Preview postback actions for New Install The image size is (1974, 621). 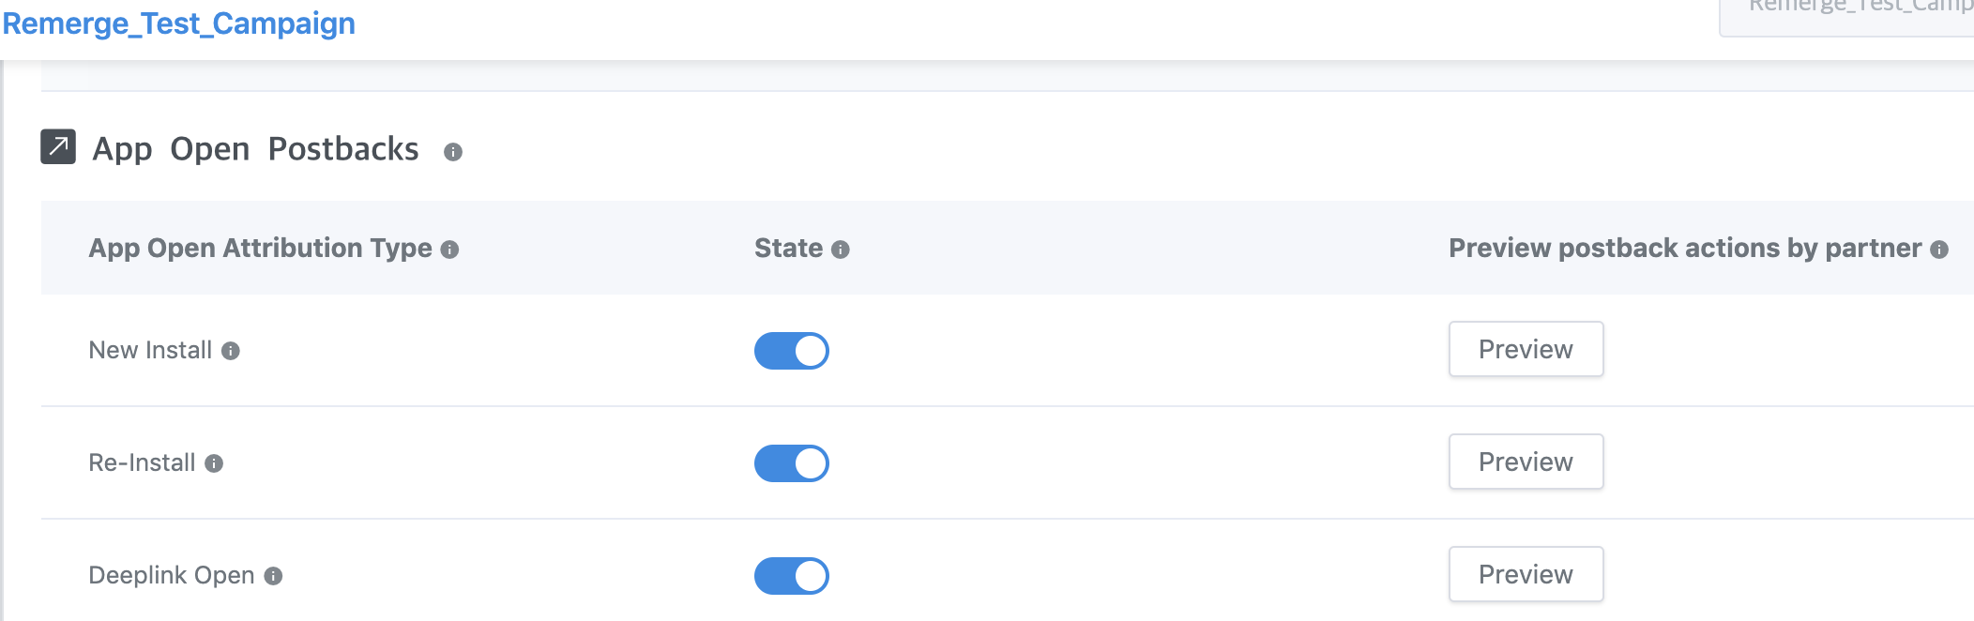point(1526,349)
